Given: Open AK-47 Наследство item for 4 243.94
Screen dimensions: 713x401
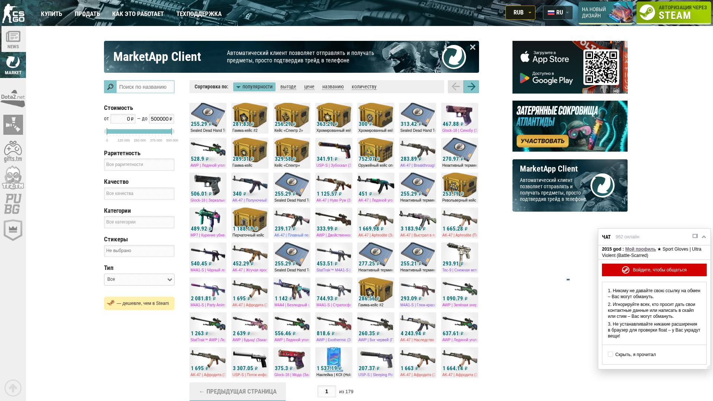Looking at the screenshot, I should point(418,327).
